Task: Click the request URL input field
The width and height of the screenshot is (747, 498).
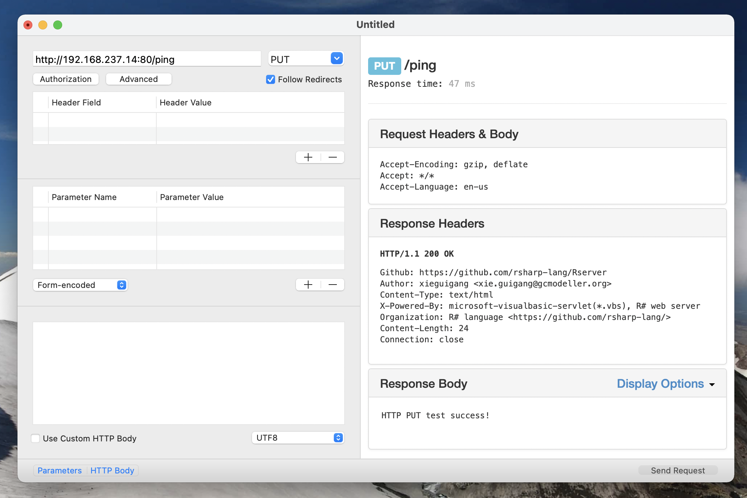Action: click(x=147, y=59)
